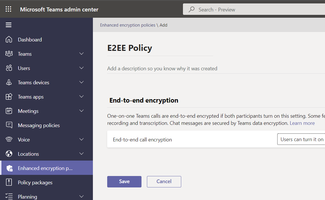Collapse the navigation hamburger menu

click(x=9, y=25)
